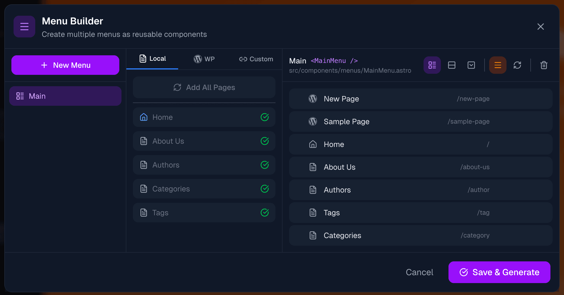Click the New Menu button
Screen dimensions: 564x295
[x=65, y=65]
